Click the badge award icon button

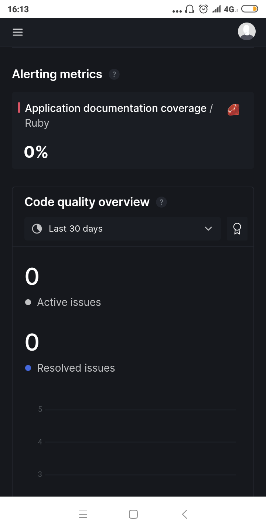[x=237, y=229]
